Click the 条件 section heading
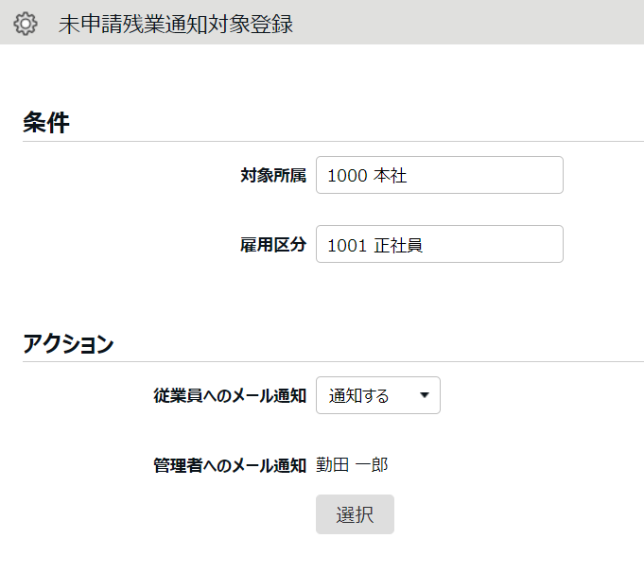Image resolution: width=644 pixels, height=573 pixels. click(x=46, y=122)
